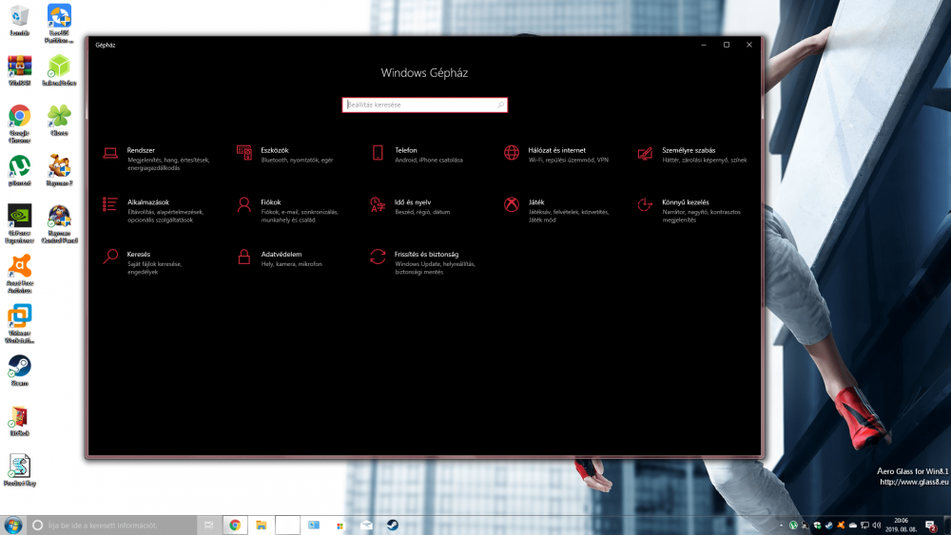
Task: Click the Beállítás keresése search field
Action: pos(418,105)
